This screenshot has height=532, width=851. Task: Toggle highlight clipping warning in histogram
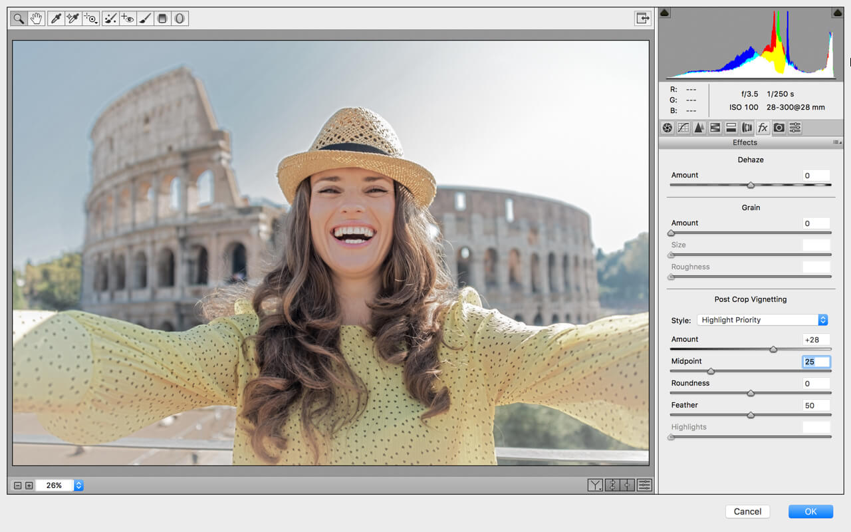[837, 13]
